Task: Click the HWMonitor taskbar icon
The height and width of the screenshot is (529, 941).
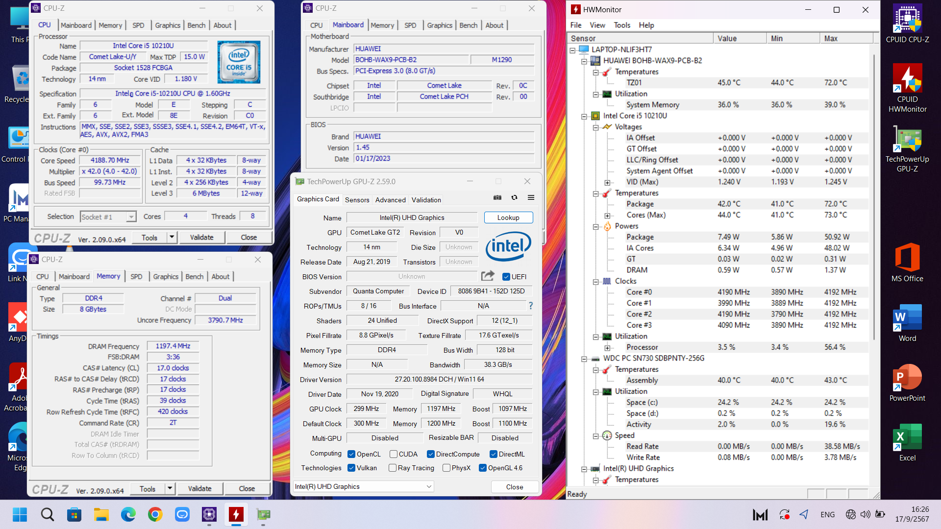Action: pyautogui.click(x=236, y=514)
